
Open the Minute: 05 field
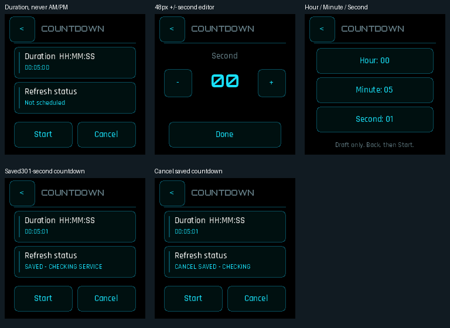tap(375, 90)
